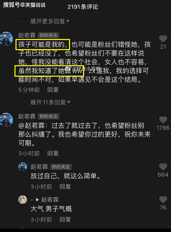This screenshot has height=232, width=171.
Task: Like the "大气 男子气概" comment
Action: [x=163, y=200]
